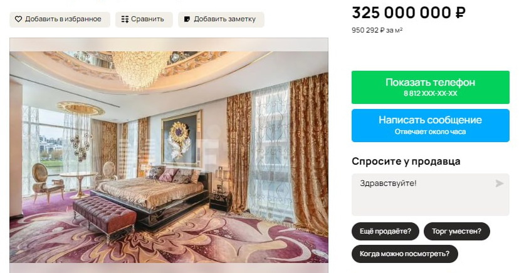Show seller phone with Показать телефон
519x273 pixels.
coord(430,87)
